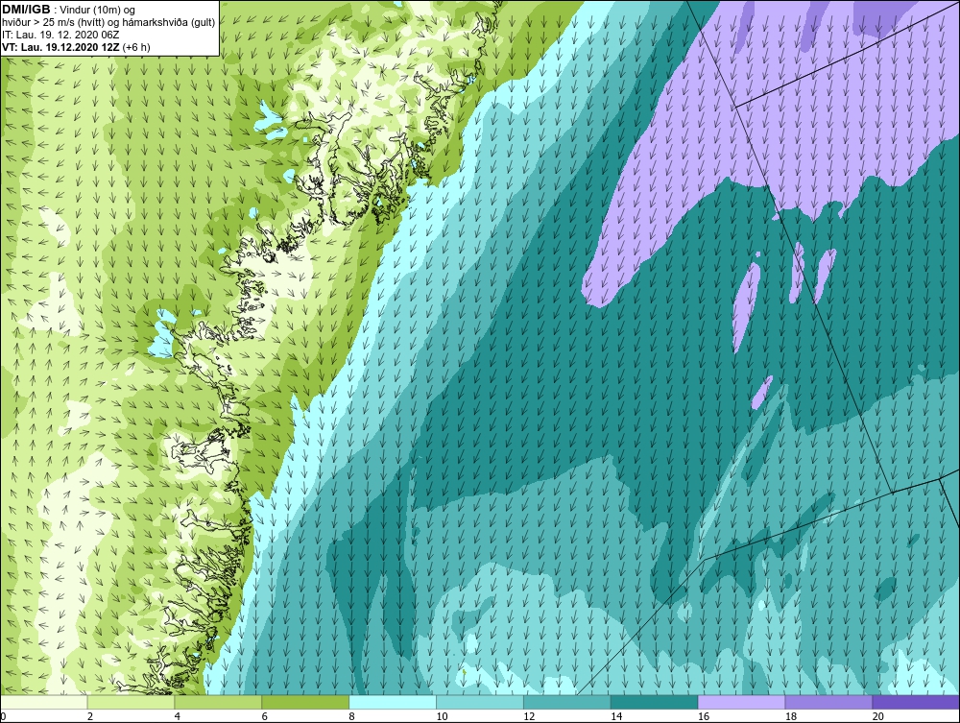Click the 10–12 m/s light teal legend swatch
Image resolution: width=960 pixels, height=723 pixels.
480,702
